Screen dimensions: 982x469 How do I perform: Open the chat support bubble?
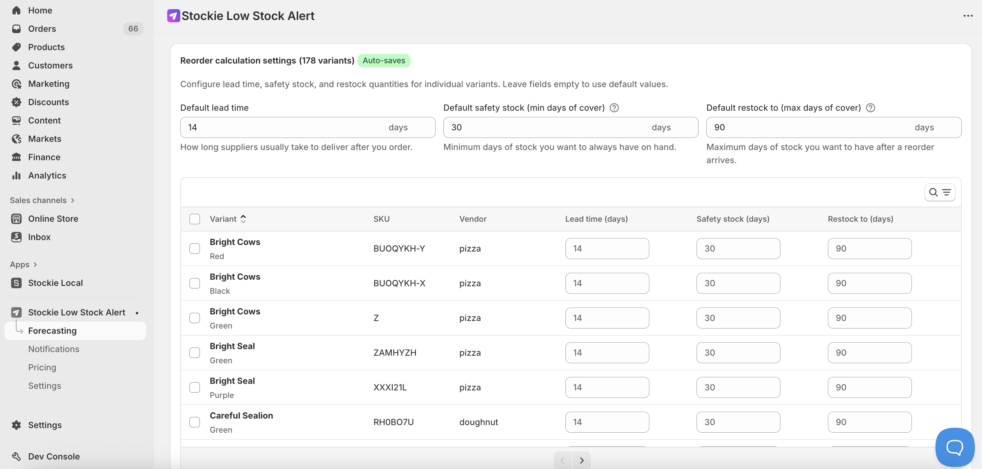pyautogui.click(x=954, y=447)
